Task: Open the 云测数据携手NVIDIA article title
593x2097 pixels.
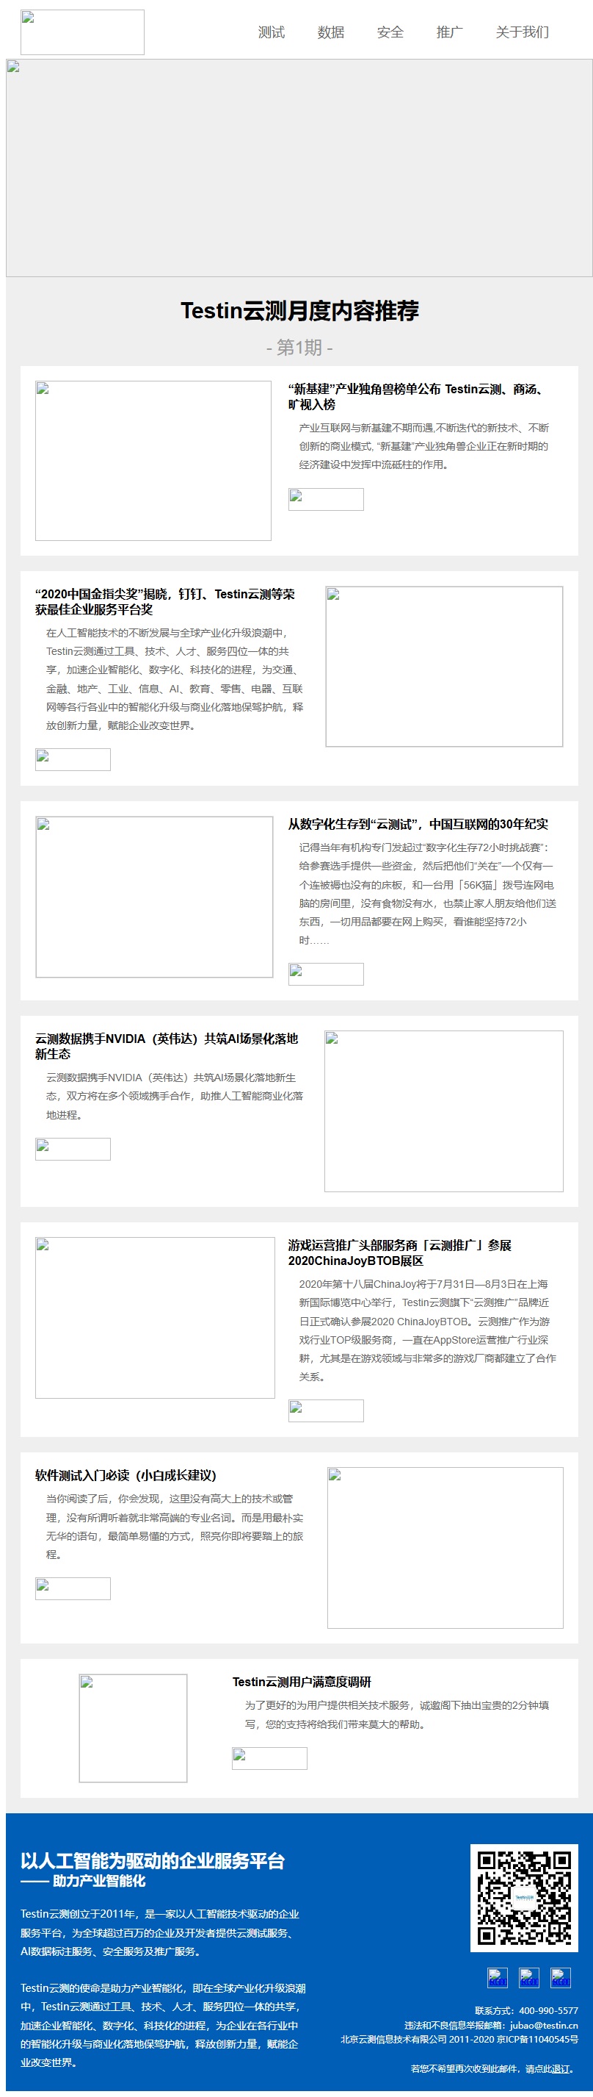Action: 167,1046
